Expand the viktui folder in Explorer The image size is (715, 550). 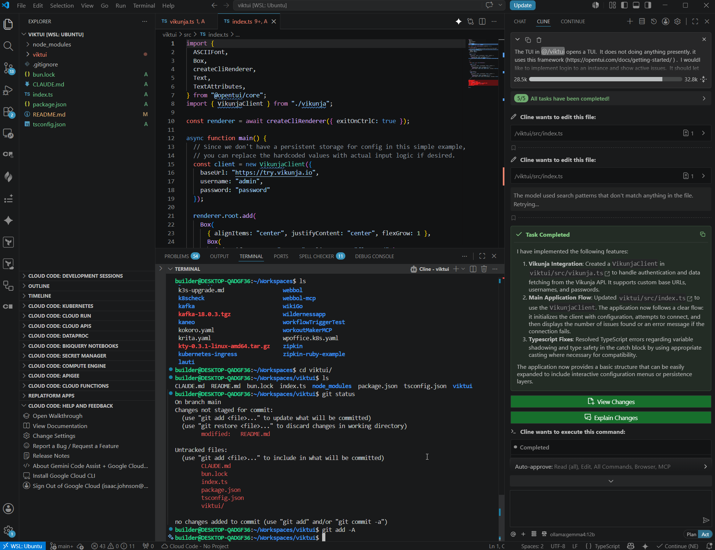click(x=40, y=54)
